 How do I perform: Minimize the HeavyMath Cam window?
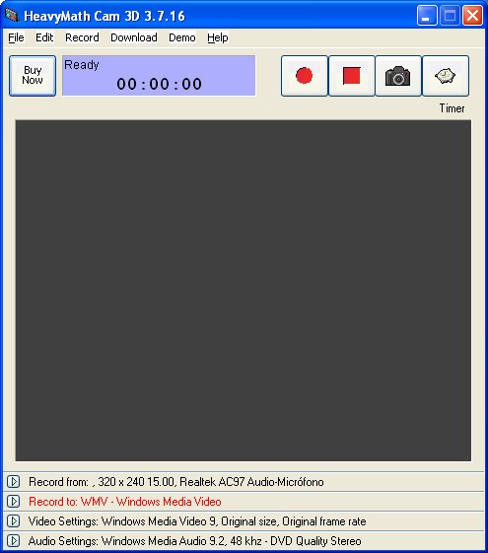(427, 16)
